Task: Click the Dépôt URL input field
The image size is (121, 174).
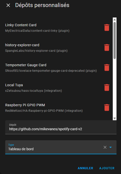Action: [61, 127]
